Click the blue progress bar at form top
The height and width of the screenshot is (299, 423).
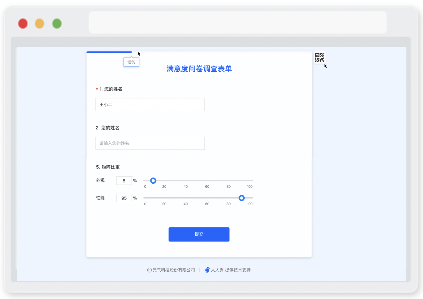click(109, 52)
